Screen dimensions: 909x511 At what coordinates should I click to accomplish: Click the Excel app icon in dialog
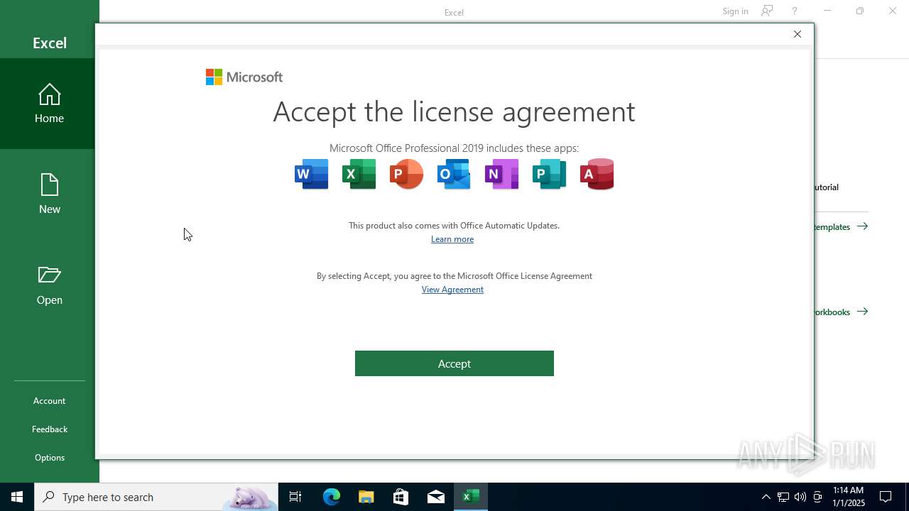click(359, 174)
